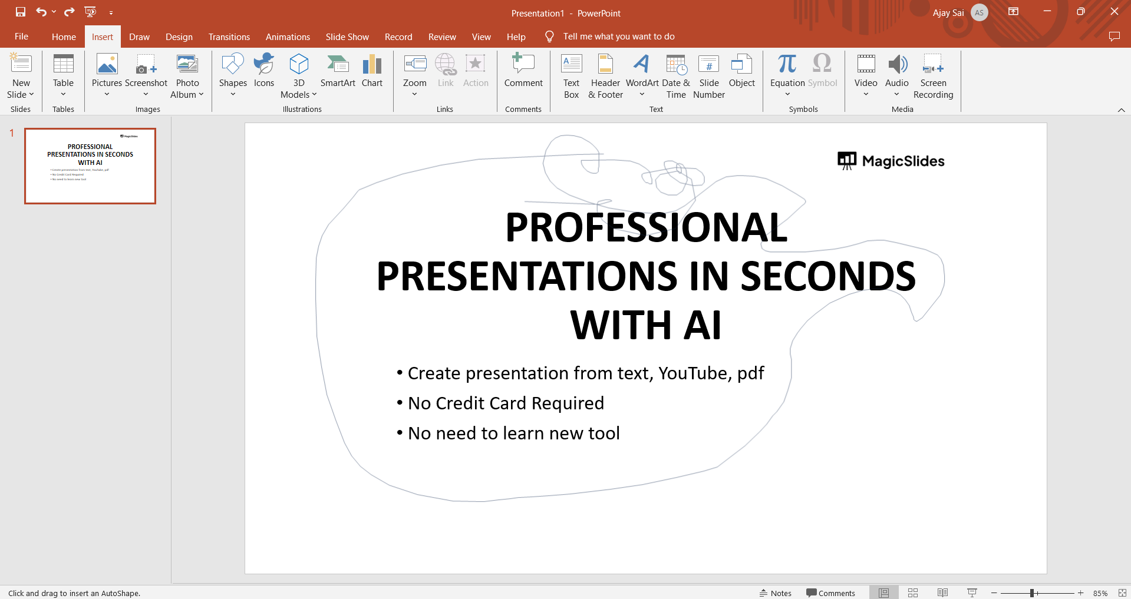Collapse the ribbon with the chevron
Viewport: 1131px width, 599px height.
point(1121,110)
